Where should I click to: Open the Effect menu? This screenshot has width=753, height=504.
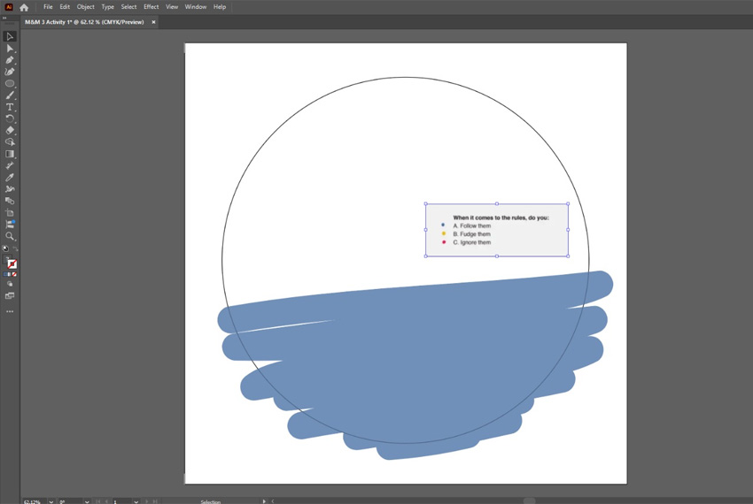[151, 7]
